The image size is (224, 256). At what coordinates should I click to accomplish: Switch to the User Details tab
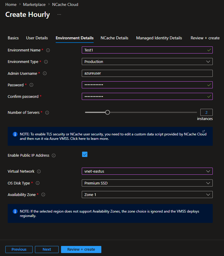coord(37,38)
